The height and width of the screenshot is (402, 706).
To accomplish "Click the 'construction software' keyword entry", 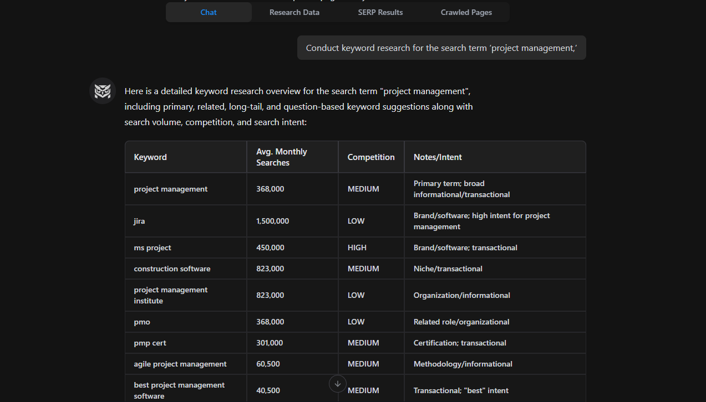I will tap(172, 269).
